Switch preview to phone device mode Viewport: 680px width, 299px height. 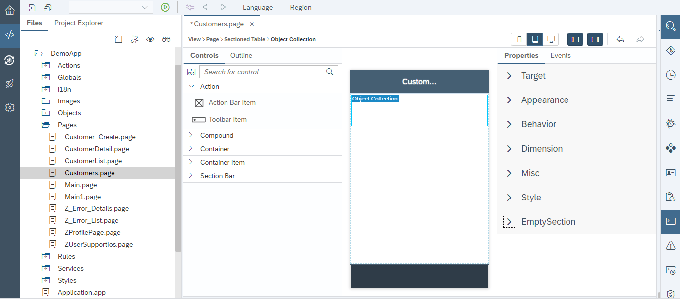click(519, 39)
